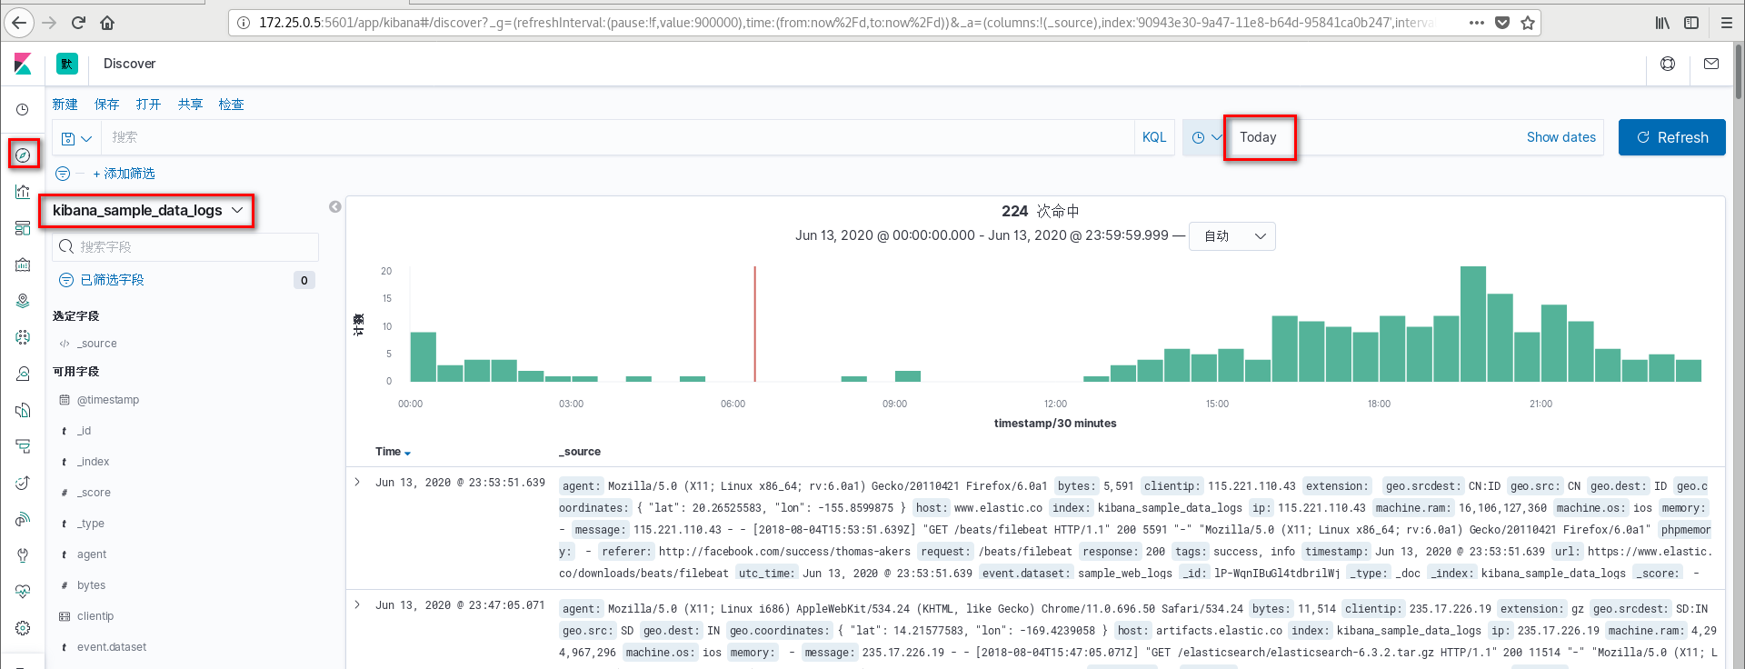Click the filter options circle icon
Image resolution: width=1745 pixels, height=669 pixels.
pyautogui.click(x=63, y=174)
